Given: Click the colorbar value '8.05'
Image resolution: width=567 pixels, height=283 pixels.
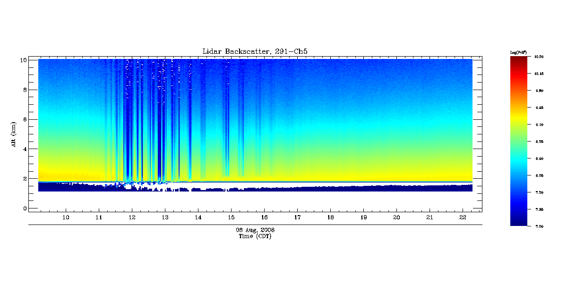Looking at the screenshot, I should (x=539, y=175).
